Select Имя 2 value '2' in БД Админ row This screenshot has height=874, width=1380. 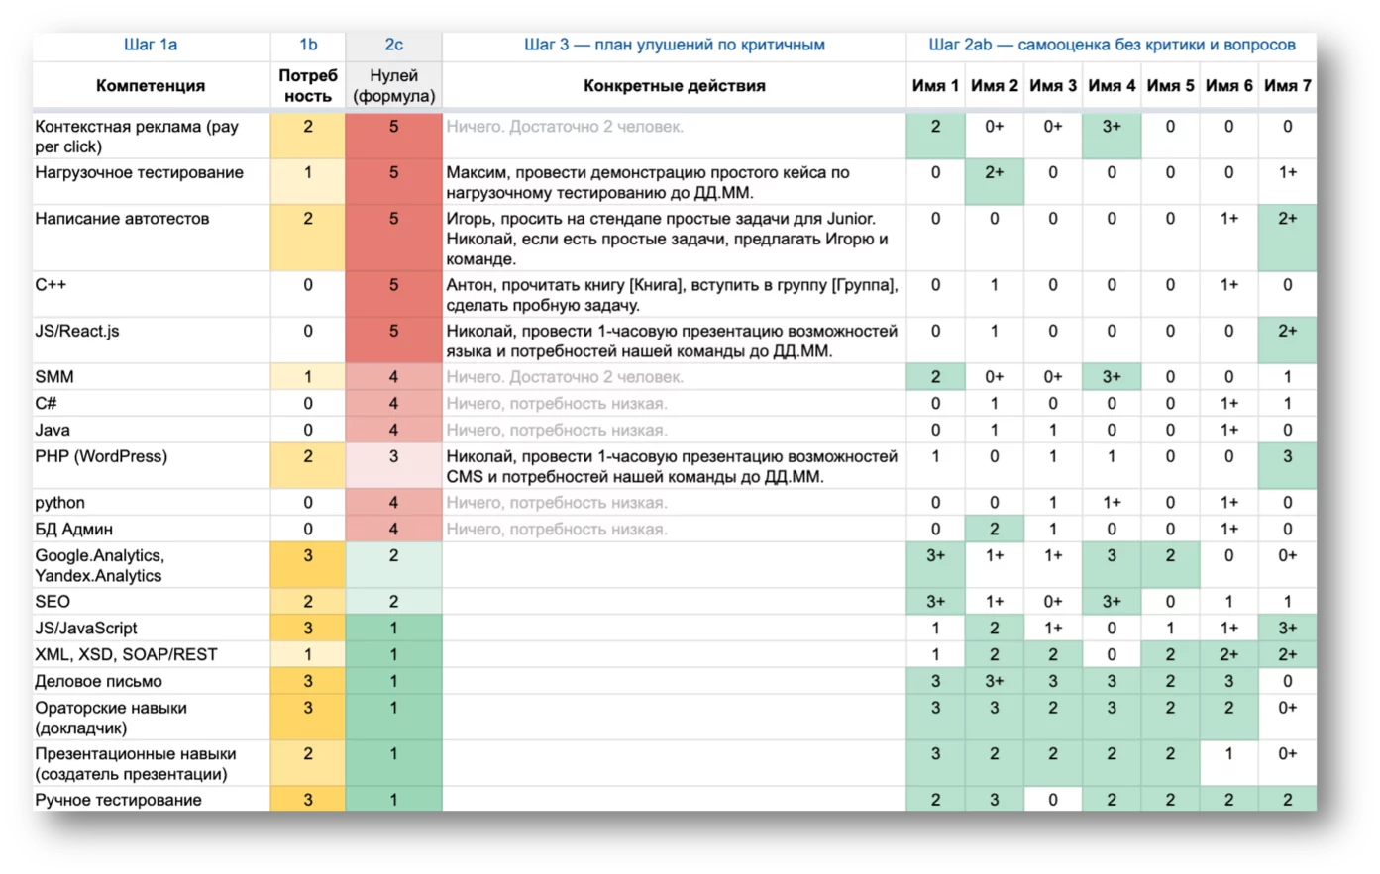click(x=994, y=529)
